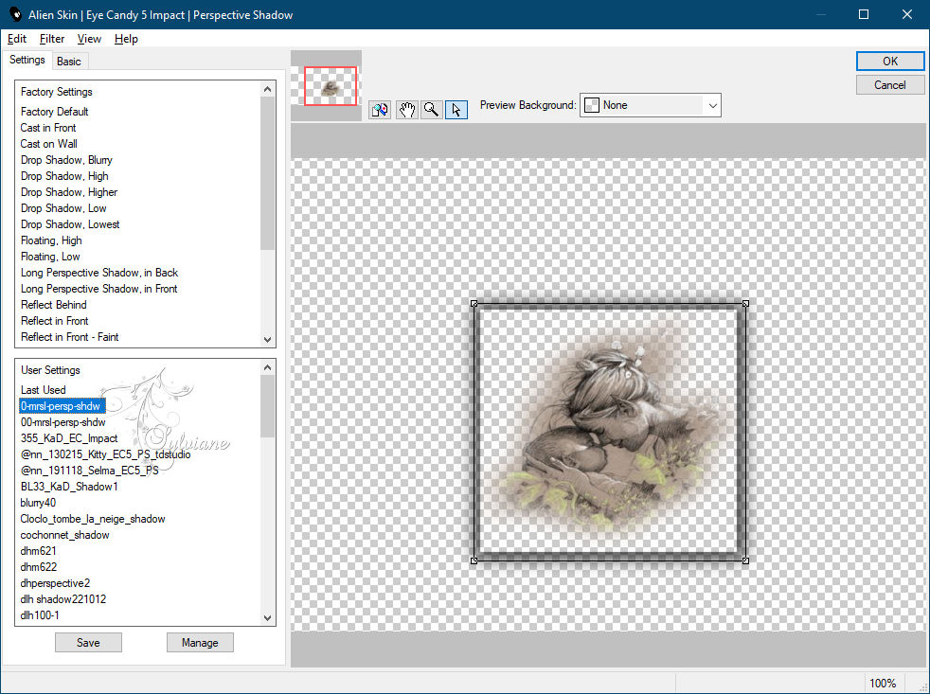Select the Hand pan tool
930x694 pixels.
[x=406, y=110]
